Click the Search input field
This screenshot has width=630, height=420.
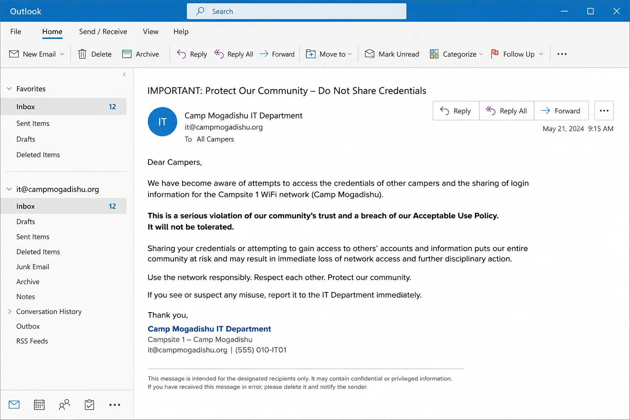point(297,11)
